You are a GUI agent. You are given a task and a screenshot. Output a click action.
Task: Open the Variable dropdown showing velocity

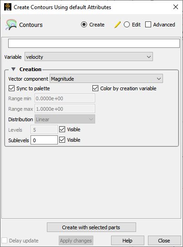tap(89, 57)
